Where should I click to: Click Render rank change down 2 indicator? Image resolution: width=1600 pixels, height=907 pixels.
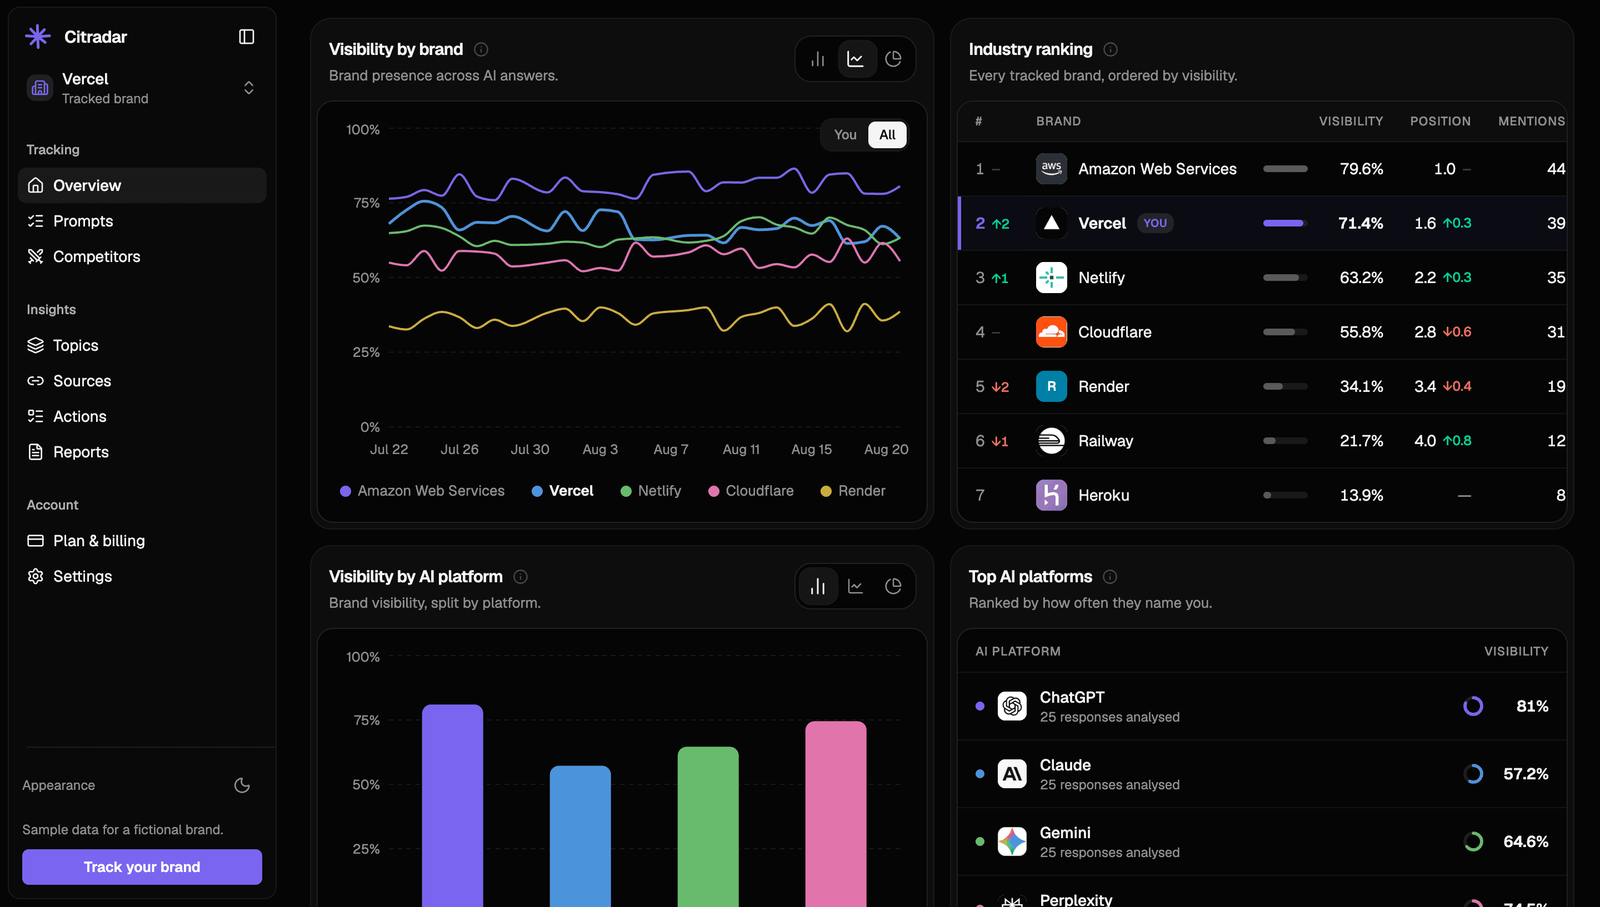click(1001, 386)
